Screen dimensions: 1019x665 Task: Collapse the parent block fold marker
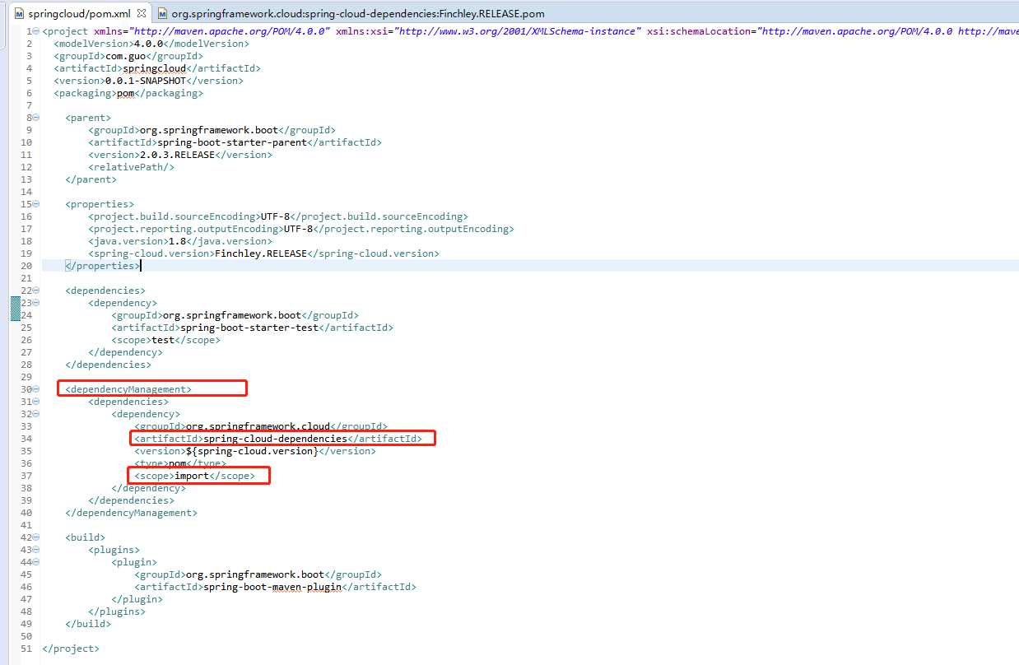pyautogui.click(x=36, y=118)
